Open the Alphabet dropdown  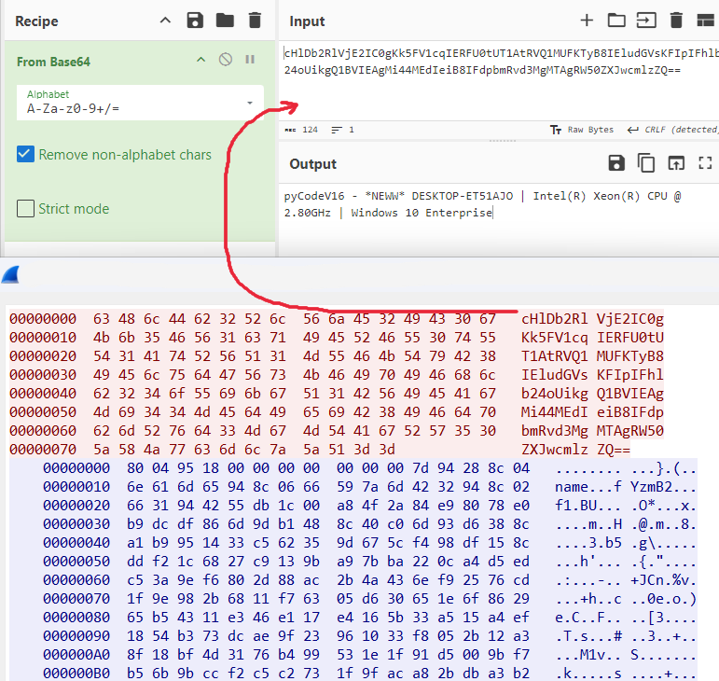(x=140, y=103)
